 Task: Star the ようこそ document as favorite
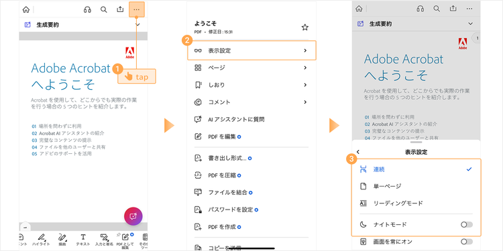tap(304, 27)
